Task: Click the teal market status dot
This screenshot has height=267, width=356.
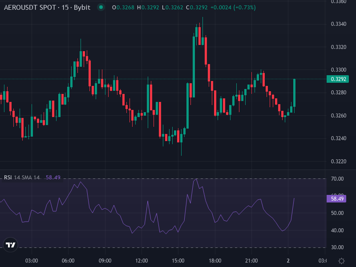Action: [x=101, y=7]
